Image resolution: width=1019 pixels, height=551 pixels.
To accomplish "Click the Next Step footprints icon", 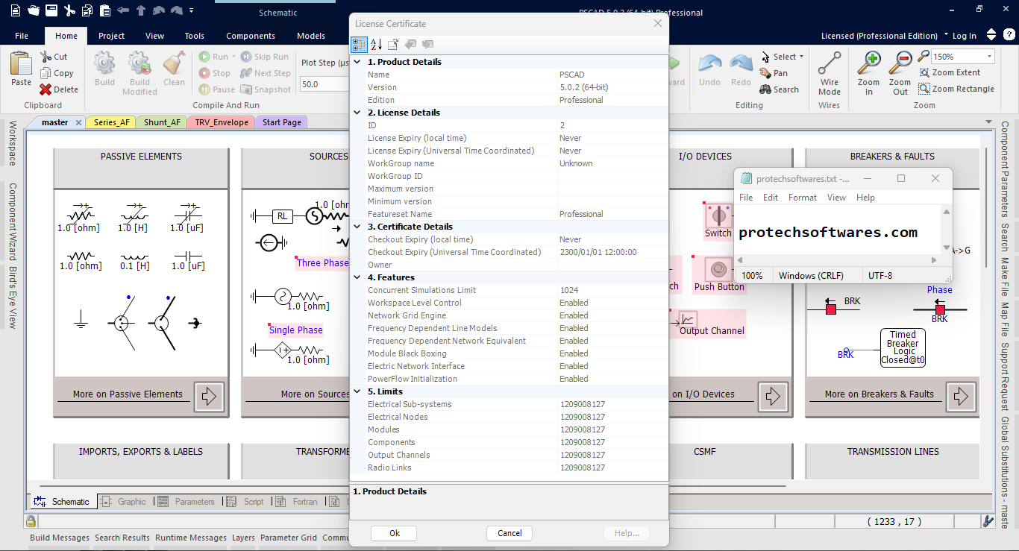I will pos(246,73).
